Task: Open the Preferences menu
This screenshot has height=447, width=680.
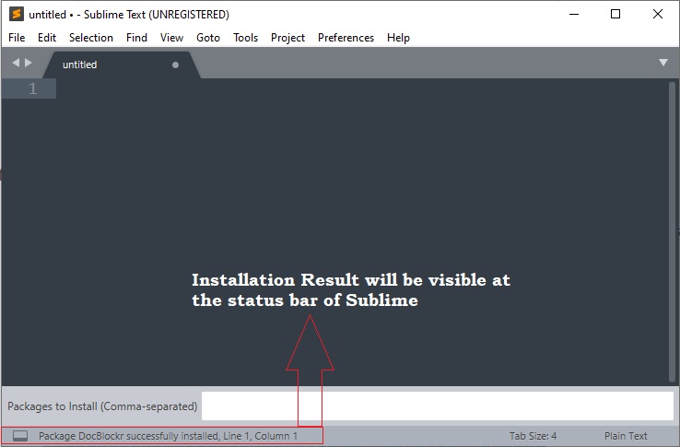Action: pos(346,38)
